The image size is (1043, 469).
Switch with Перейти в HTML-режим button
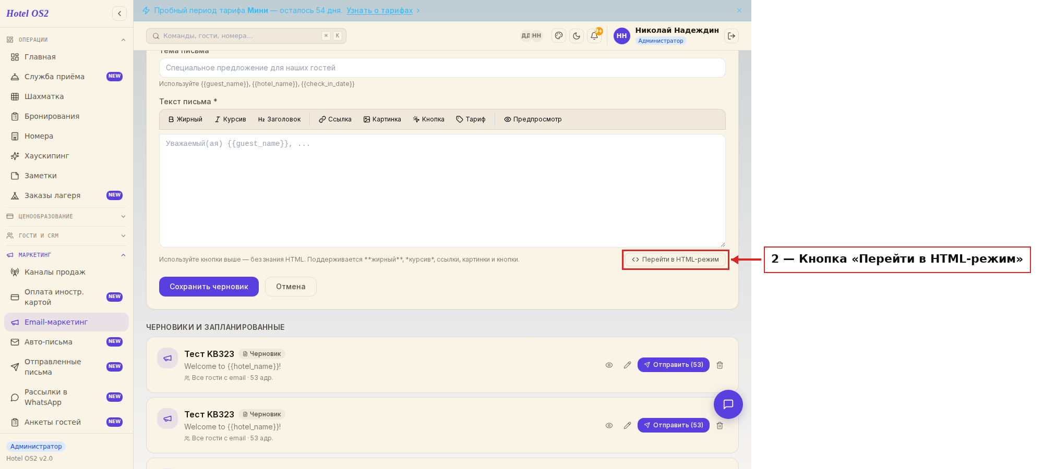(675, 260)
